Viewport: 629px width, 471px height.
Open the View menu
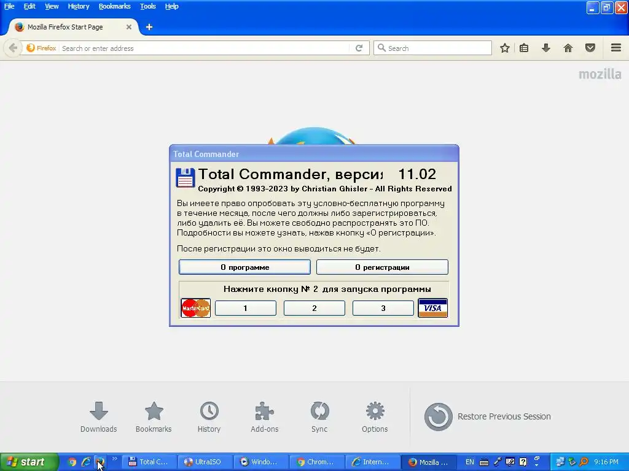coord(52,6)
